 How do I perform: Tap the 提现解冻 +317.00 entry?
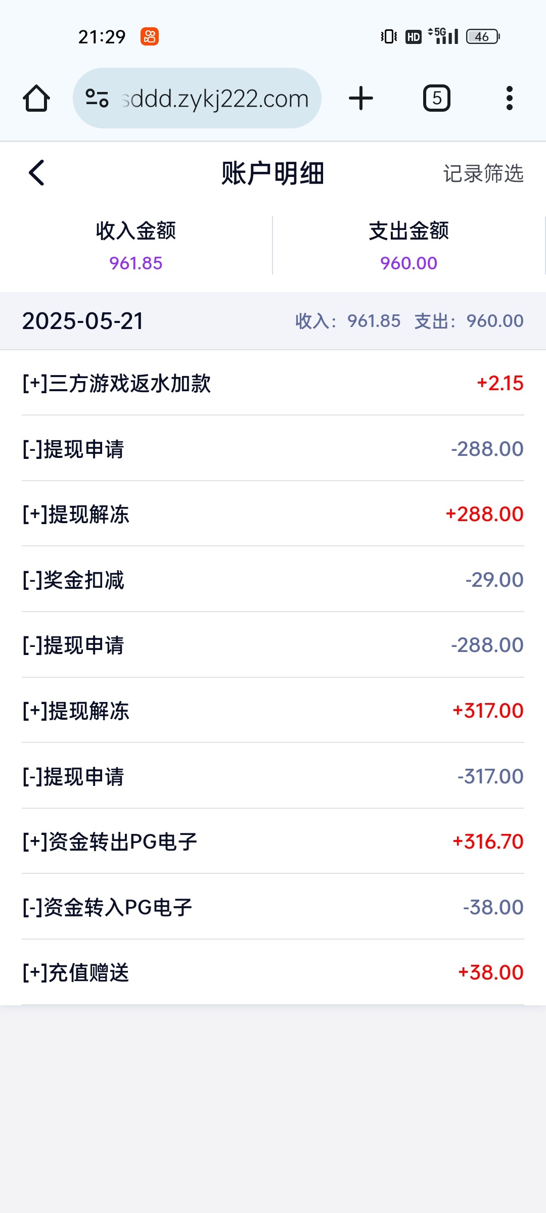(x=273, y=711)
